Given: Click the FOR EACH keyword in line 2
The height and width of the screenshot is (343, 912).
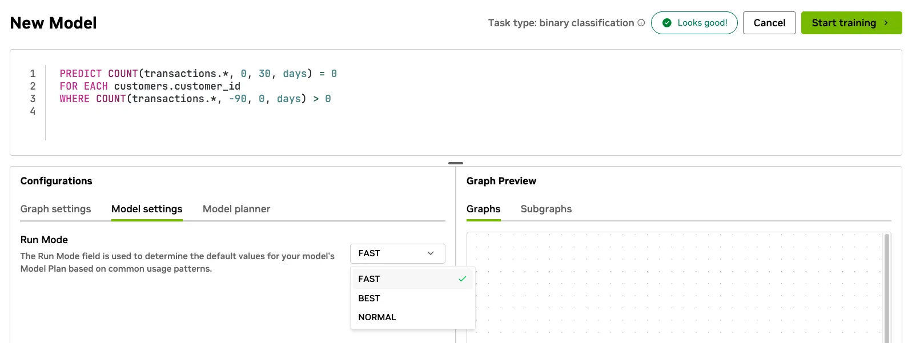Looking at the screenshot, I should [x=84, y=86].
